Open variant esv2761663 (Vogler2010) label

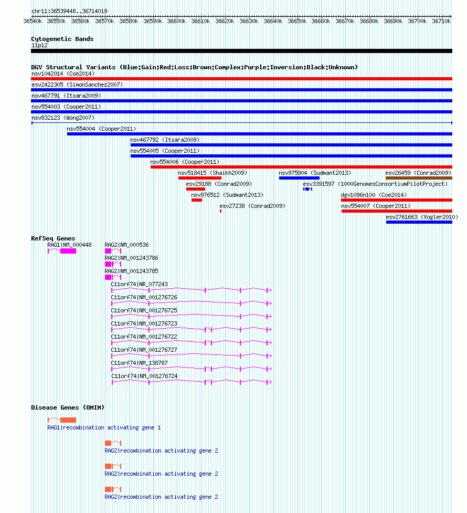coord(422,217)
